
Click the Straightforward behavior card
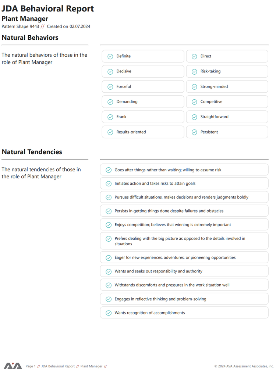pyautogui.click(x=227, y=117)
